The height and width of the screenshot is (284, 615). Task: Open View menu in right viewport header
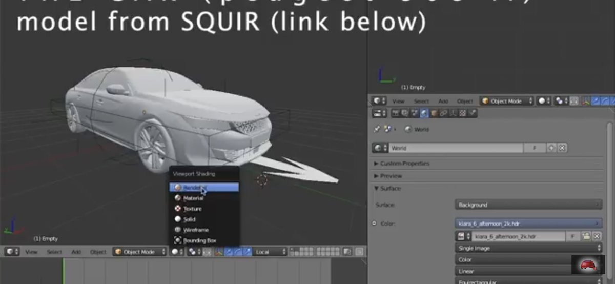pyautogui.click(x=398, y=102)
